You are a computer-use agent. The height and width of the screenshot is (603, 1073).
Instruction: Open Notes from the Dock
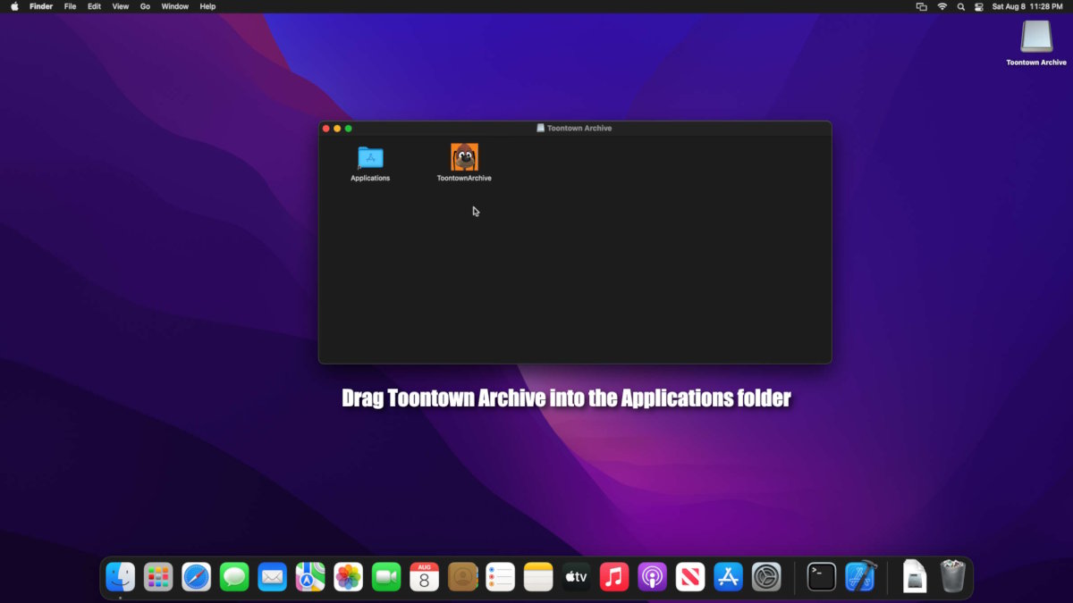pos(538,577)
